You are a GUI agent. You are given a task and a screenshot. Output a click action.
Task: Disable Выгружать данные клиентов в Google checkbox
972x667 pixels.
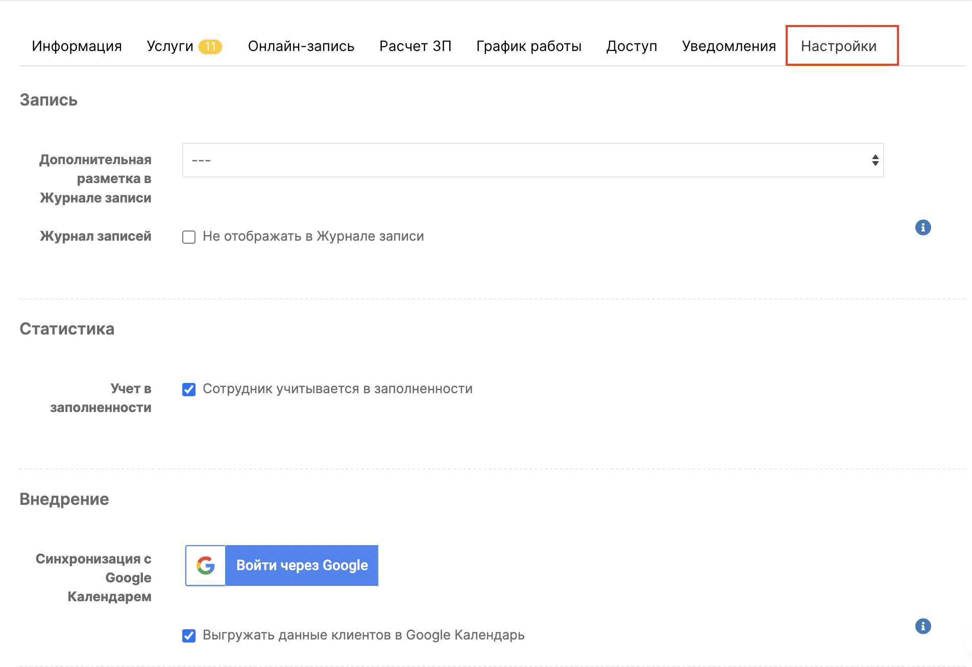[x=189, y=636]
